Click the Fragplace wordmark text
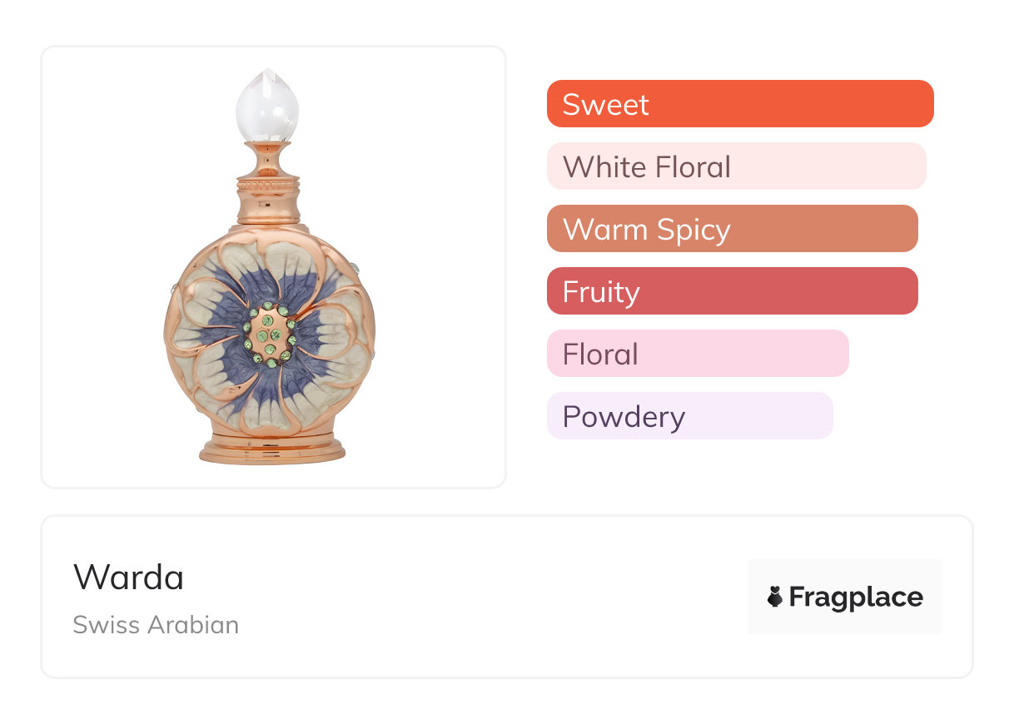 (x=856, y=597)
